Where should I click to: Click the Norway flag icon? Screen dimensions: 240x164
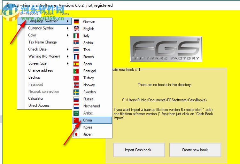[x=76, y=85]
